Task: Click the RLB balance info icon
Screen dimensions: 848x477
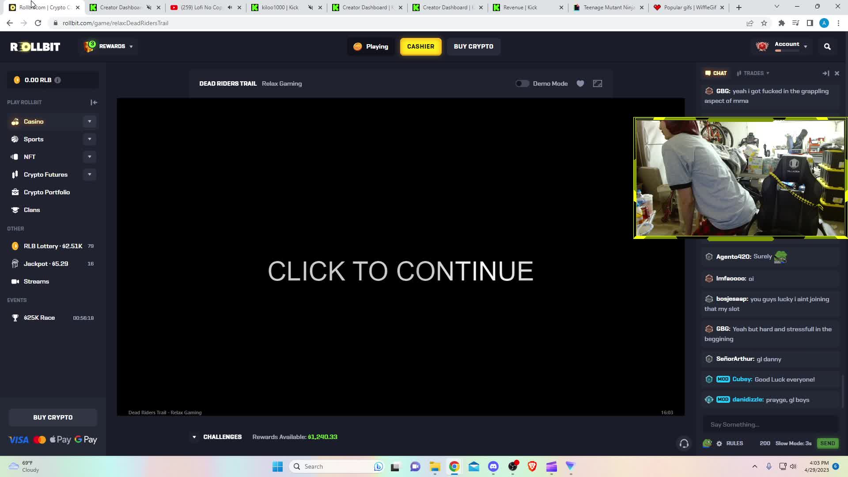Action: tap(58, 80)
